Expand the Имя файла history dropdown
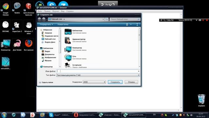This screenshot has width=209, height=118. click(x=138, y=71)
